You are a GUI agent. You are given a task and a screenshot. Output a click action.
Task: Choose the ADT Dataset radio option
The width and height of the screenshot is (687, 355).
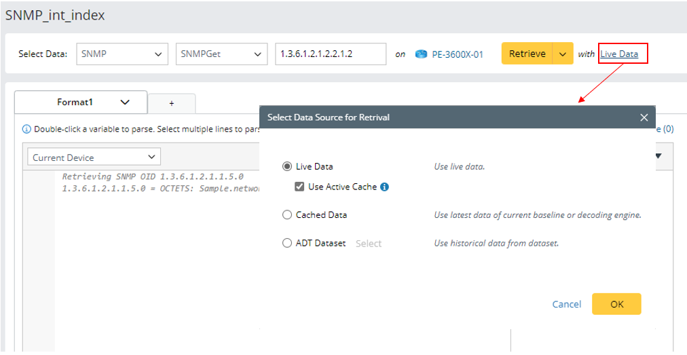tap(287, 243)
